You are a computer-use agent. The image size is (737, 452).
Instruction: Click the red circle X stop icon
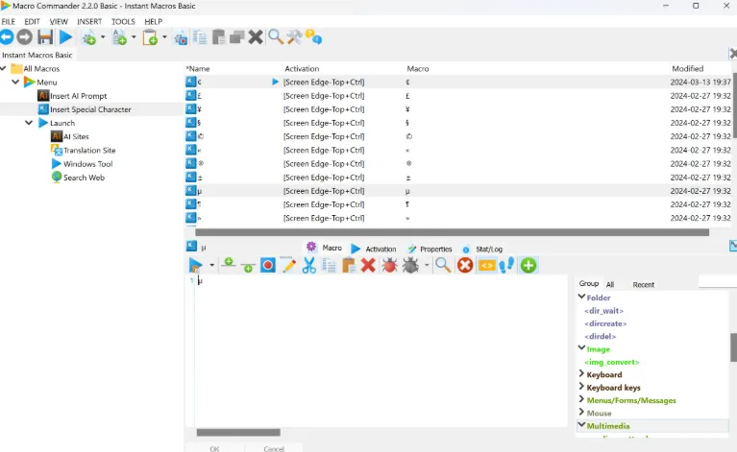tap(465, 266)
